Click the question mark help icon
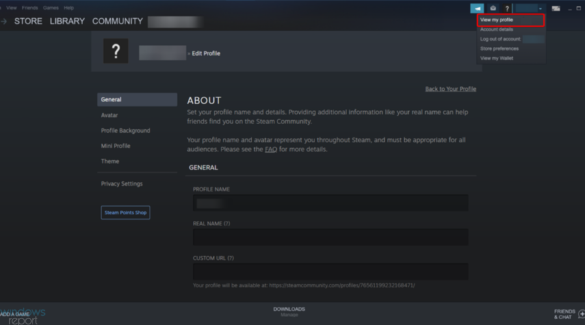The width and height of the screenshot is (585, 325). point(506,8)
